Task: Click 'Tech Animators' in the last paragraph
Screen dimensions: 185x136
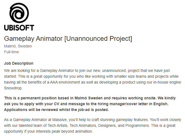Action: pyautogui.click(x=83, y=125)
